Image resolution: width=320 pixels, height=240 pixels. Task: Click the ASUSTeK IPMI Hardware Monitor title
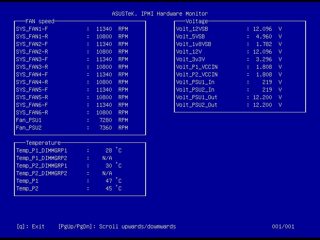point(160,14)
